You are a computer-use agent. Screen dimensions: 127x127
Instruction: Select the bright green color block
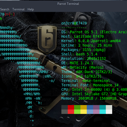(x=77, y=112)
